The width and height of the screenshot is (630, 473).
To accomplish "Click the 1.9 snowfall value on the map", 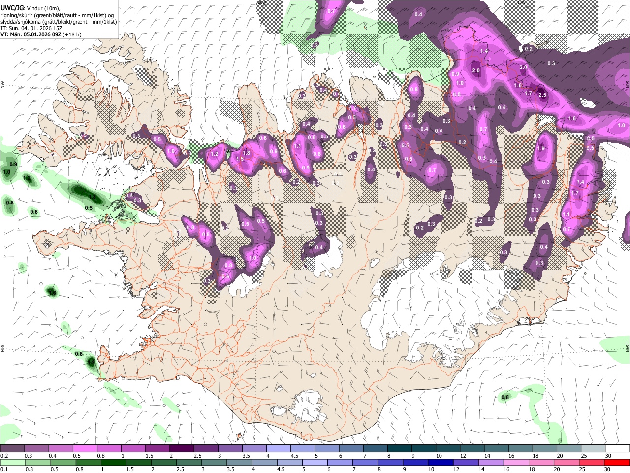I will (x=541, y=148).
